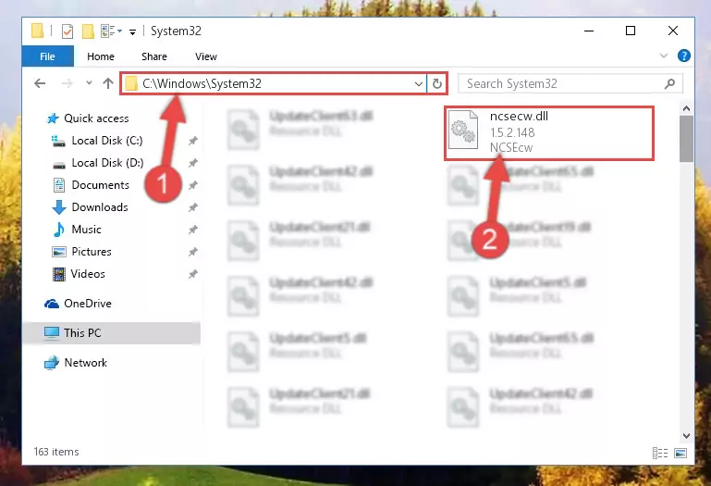Select the ncsecw.dll file
This screenshot has height=486, width=711.
(548, 132)
